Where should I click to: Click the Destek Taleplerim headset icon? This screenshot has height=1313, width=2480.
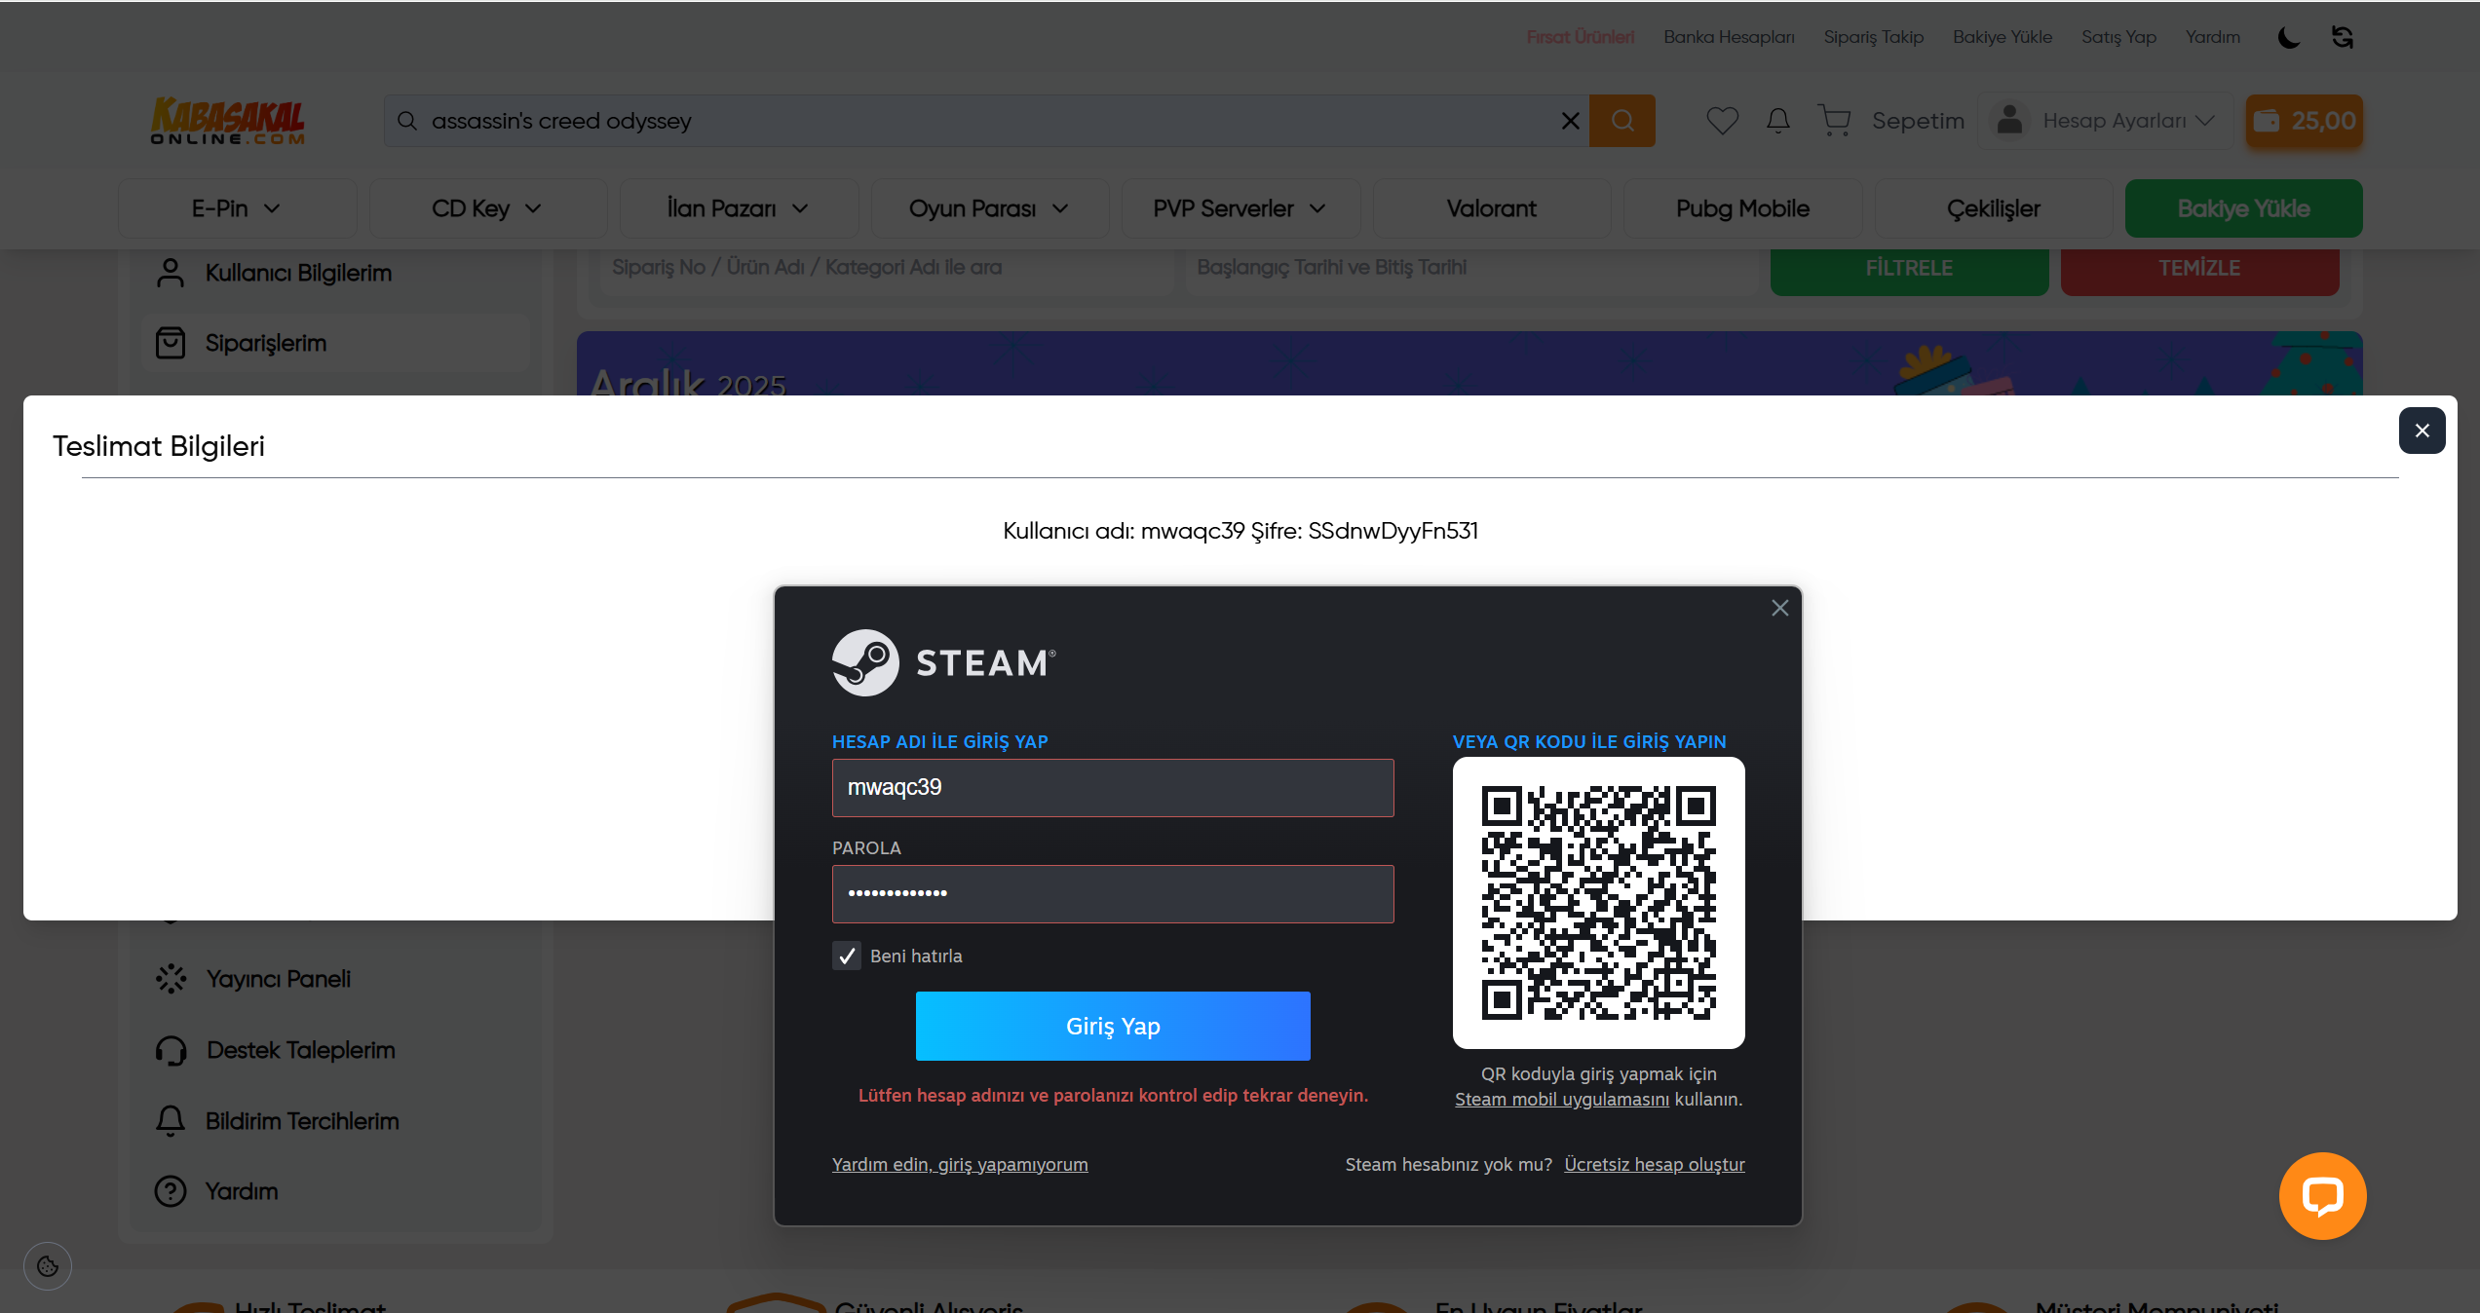[x=171, y=1050]
